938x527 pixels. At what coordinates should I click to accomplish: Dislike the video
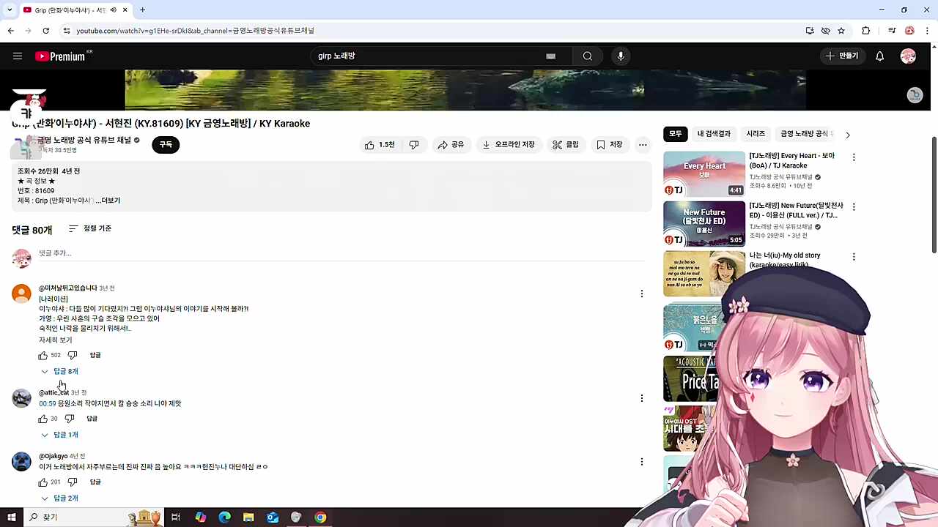click(414, 145)
